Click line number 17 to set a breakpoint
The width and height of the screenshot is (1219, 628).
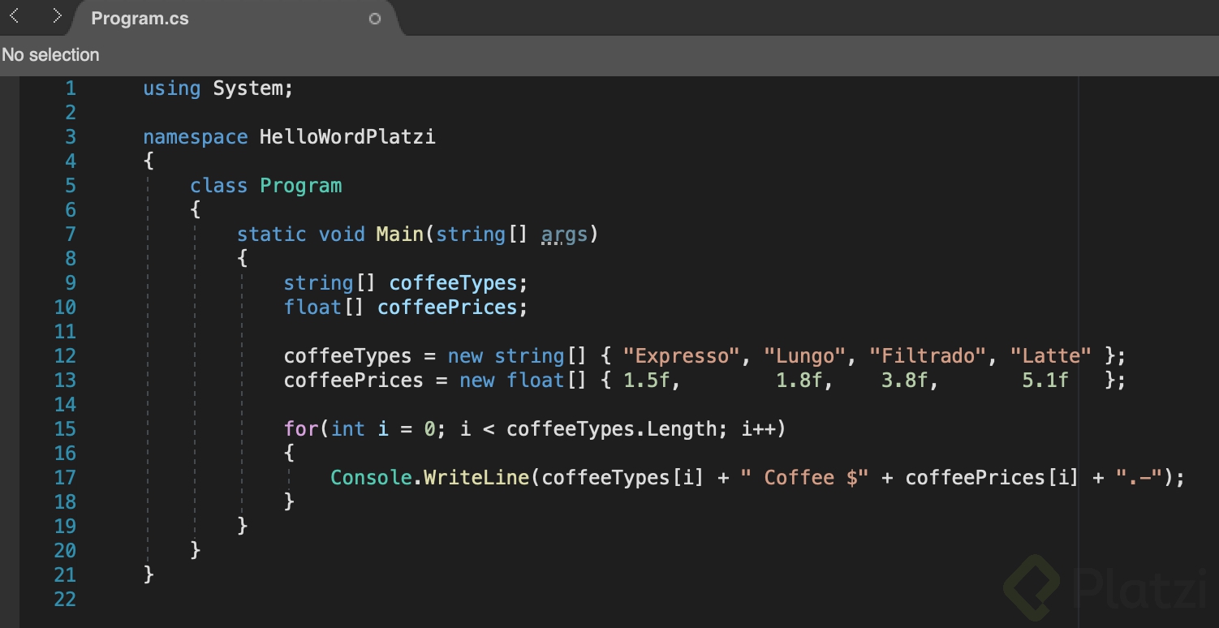65,478
